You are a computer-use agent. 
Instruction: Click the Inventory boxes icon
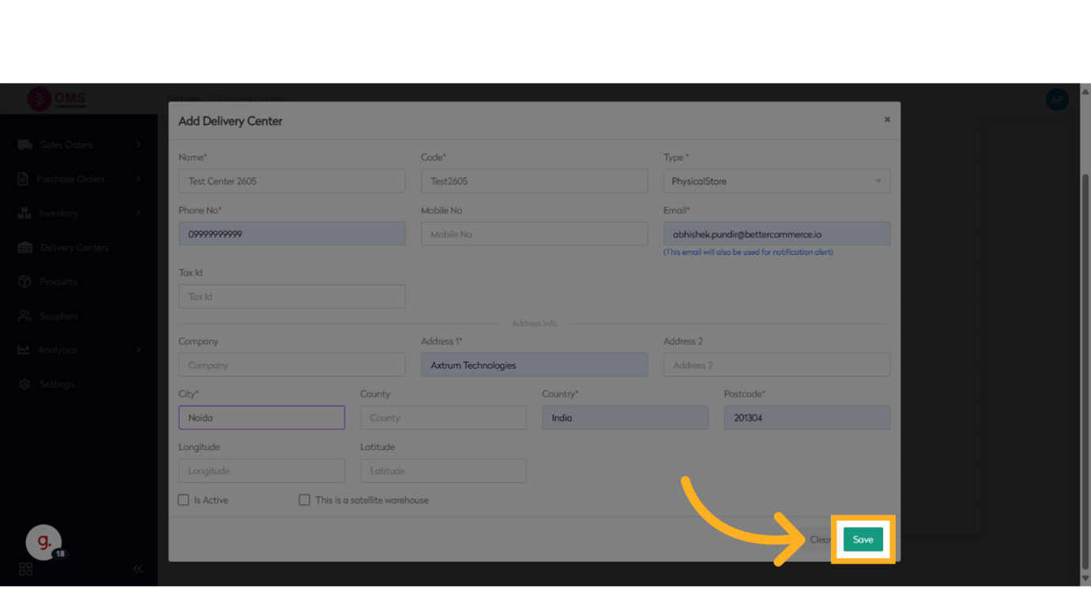point(25,214)
